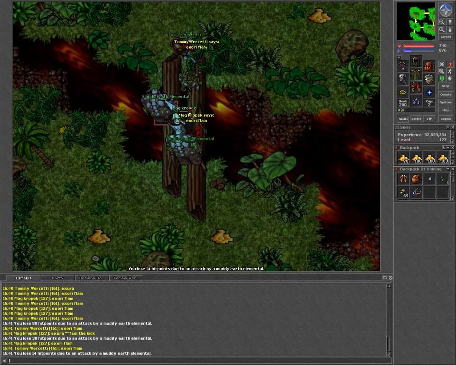Viewport: 456px width, 365px height.
Task: Toggle the Battle window button
Action: coord(416,119)
